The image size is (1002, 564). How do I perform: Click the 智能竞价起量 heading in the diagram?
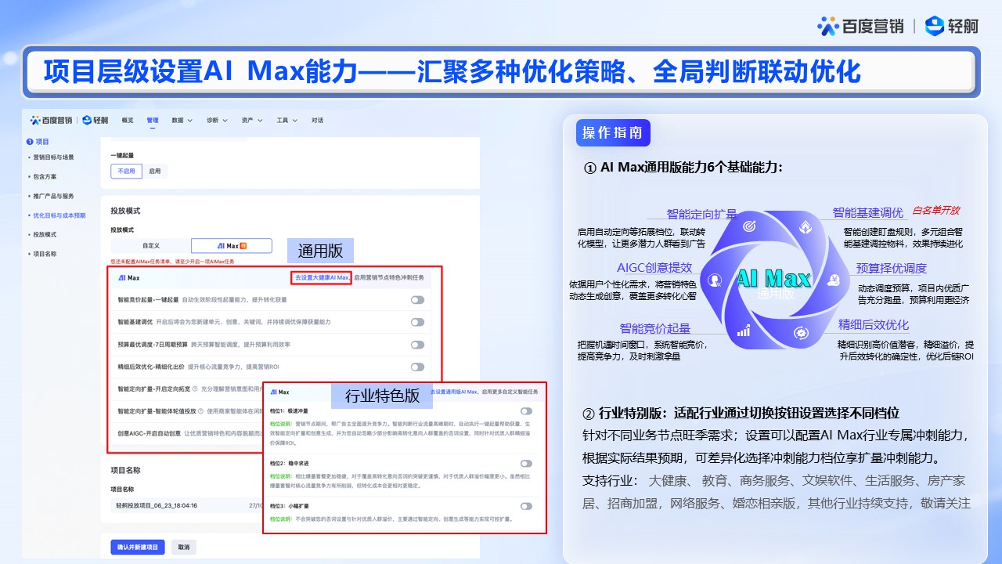[655, 328]
